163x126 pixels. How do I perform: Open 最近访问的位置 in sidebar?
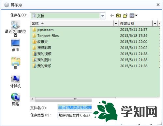[x=15, y=29]
